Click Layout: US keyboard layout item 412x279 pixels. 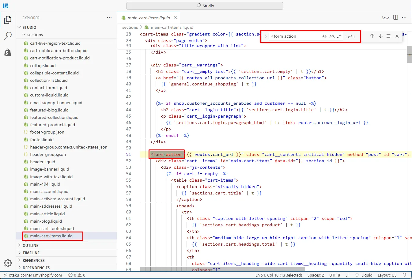[x=387, y=275]
